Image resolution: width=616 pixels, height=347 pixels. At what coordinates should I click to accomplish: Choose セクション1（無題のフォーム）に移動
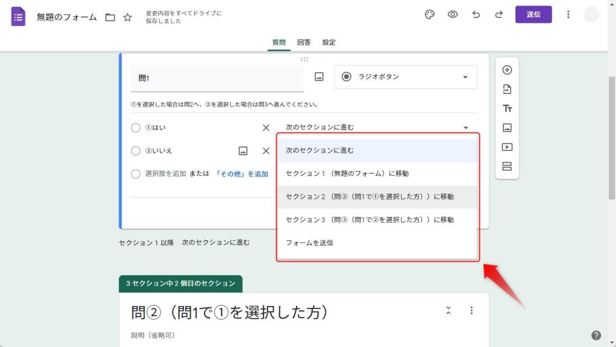377,173
